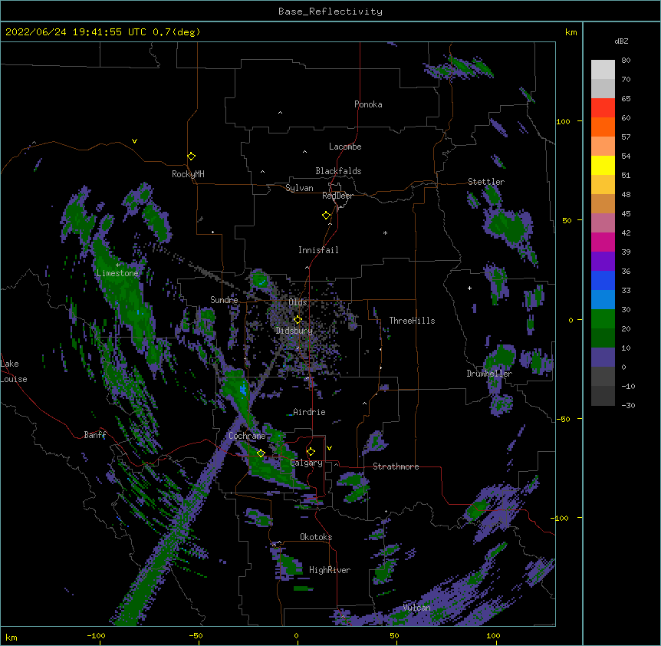Select the yellow marker below the Cochrane label
The height and width of the screenshot is (646, 661).
pyautogui.click(x=261, y=453)
